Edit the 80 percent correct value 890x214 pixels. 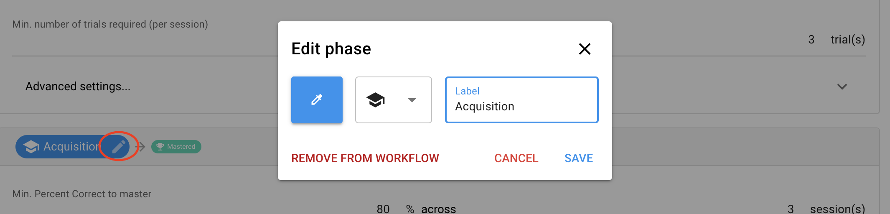click(x=383, y=209)
